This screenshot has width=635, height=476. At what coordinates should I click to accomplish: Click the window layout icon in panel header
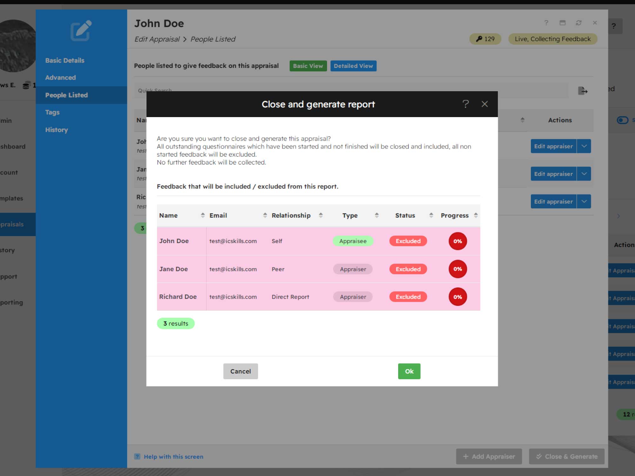point(562,23)
